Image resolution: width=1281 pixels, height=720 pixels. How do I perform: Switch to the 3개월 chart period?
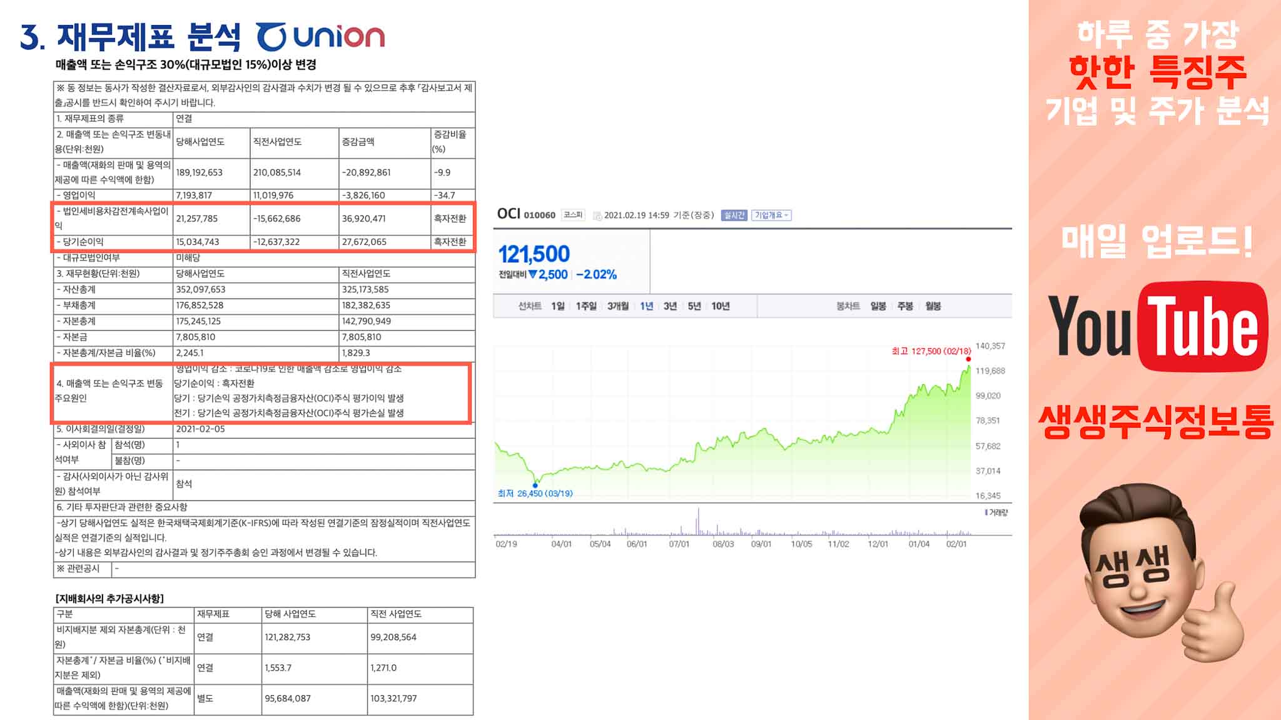(x=618, y=306)
